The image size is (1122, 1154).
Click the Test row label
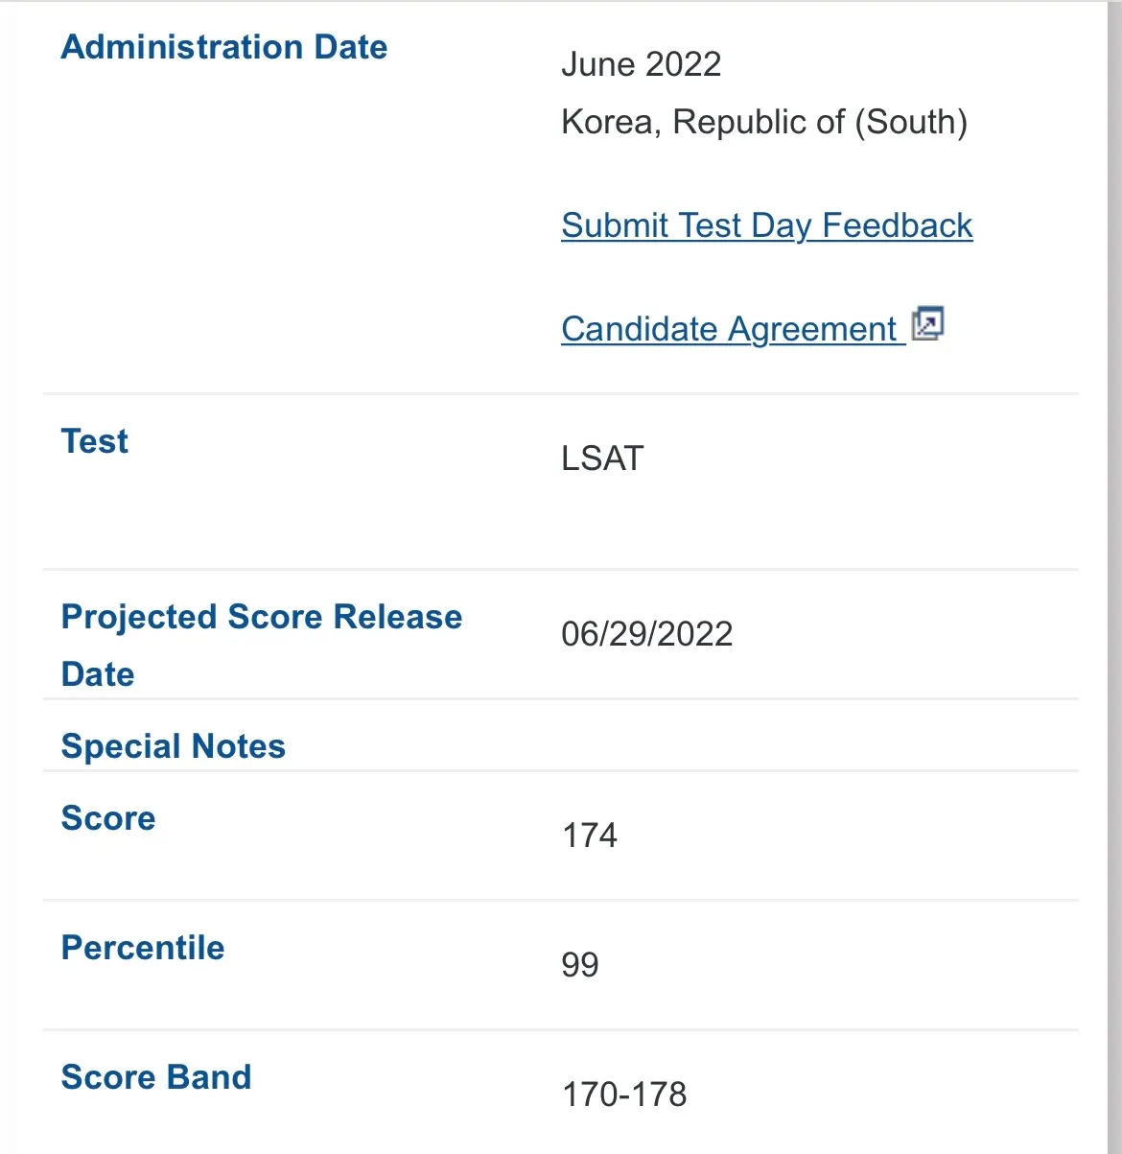(94, 441)
